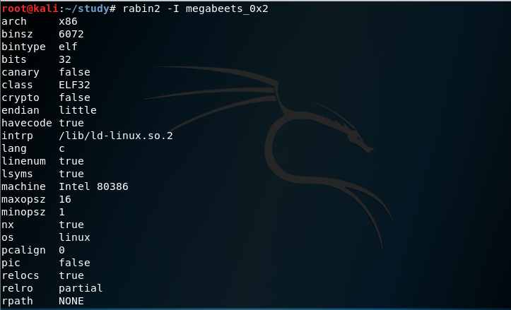This screenshot has height=310, width=511.
Task: Click the 'linenum' field label
Action: tap(23, 161)
